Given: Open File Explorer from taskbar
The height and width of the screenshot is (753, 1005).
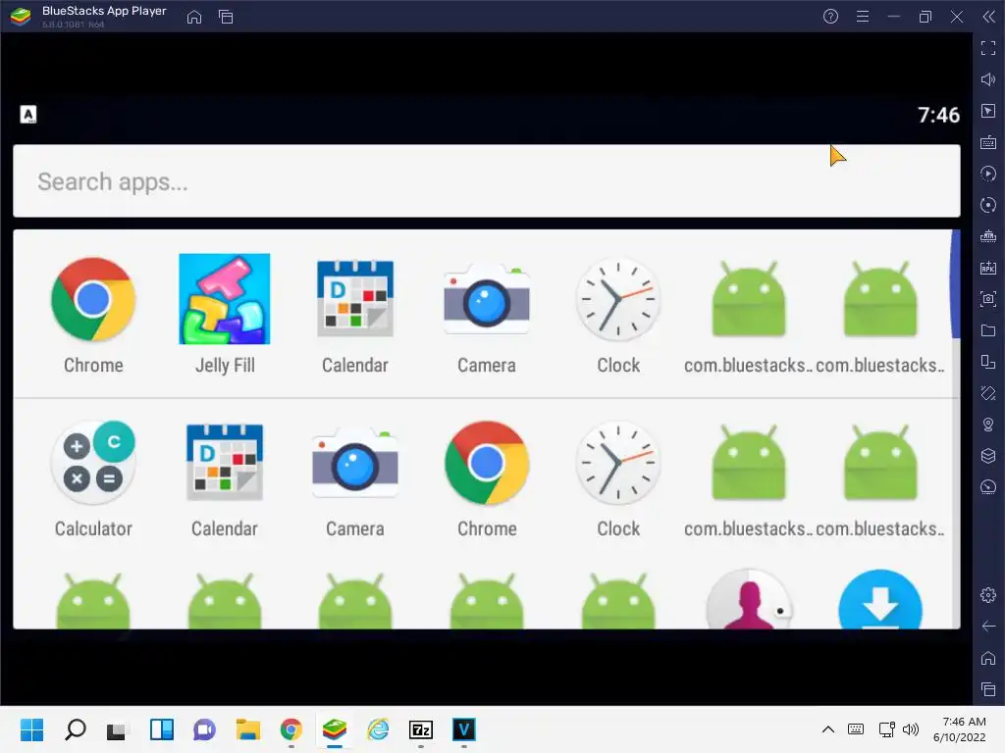Looking at the screenshot, I should click(x=248, y=729).
